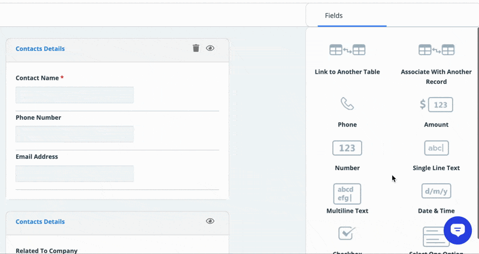Select the Associate With Another Record field icon

(x=436, y=50)
